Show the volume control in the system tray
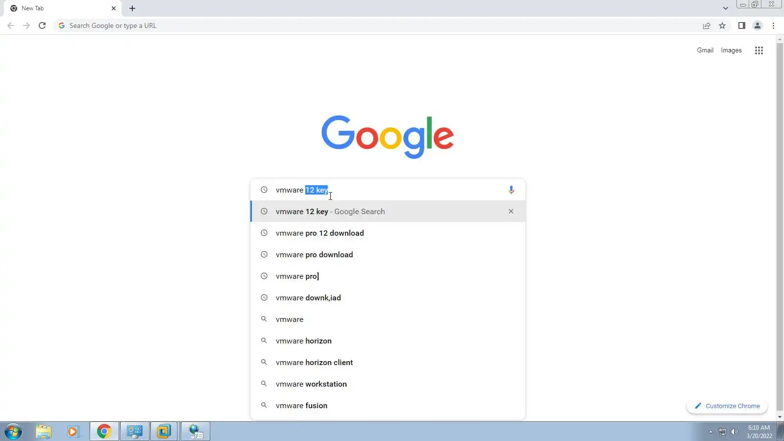Viewport: 784px width, 441px height. pyautogui.click(x=734, y=432)
